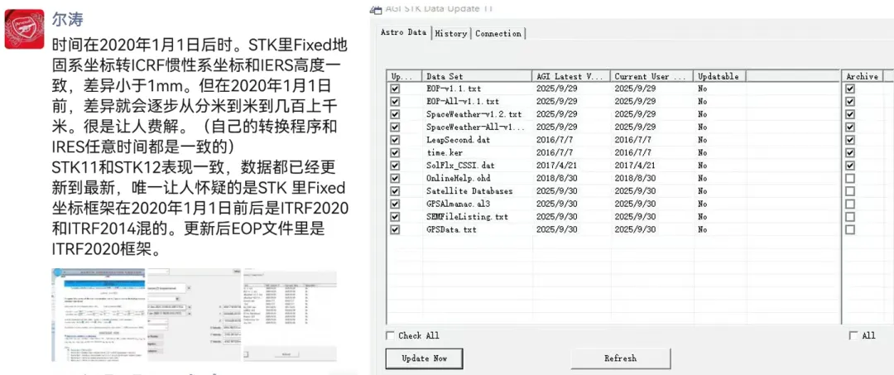The image size is (894, 375).
Task: Toggle update checkbox for EOP-All-v1.1.txt
Action: 395,102
